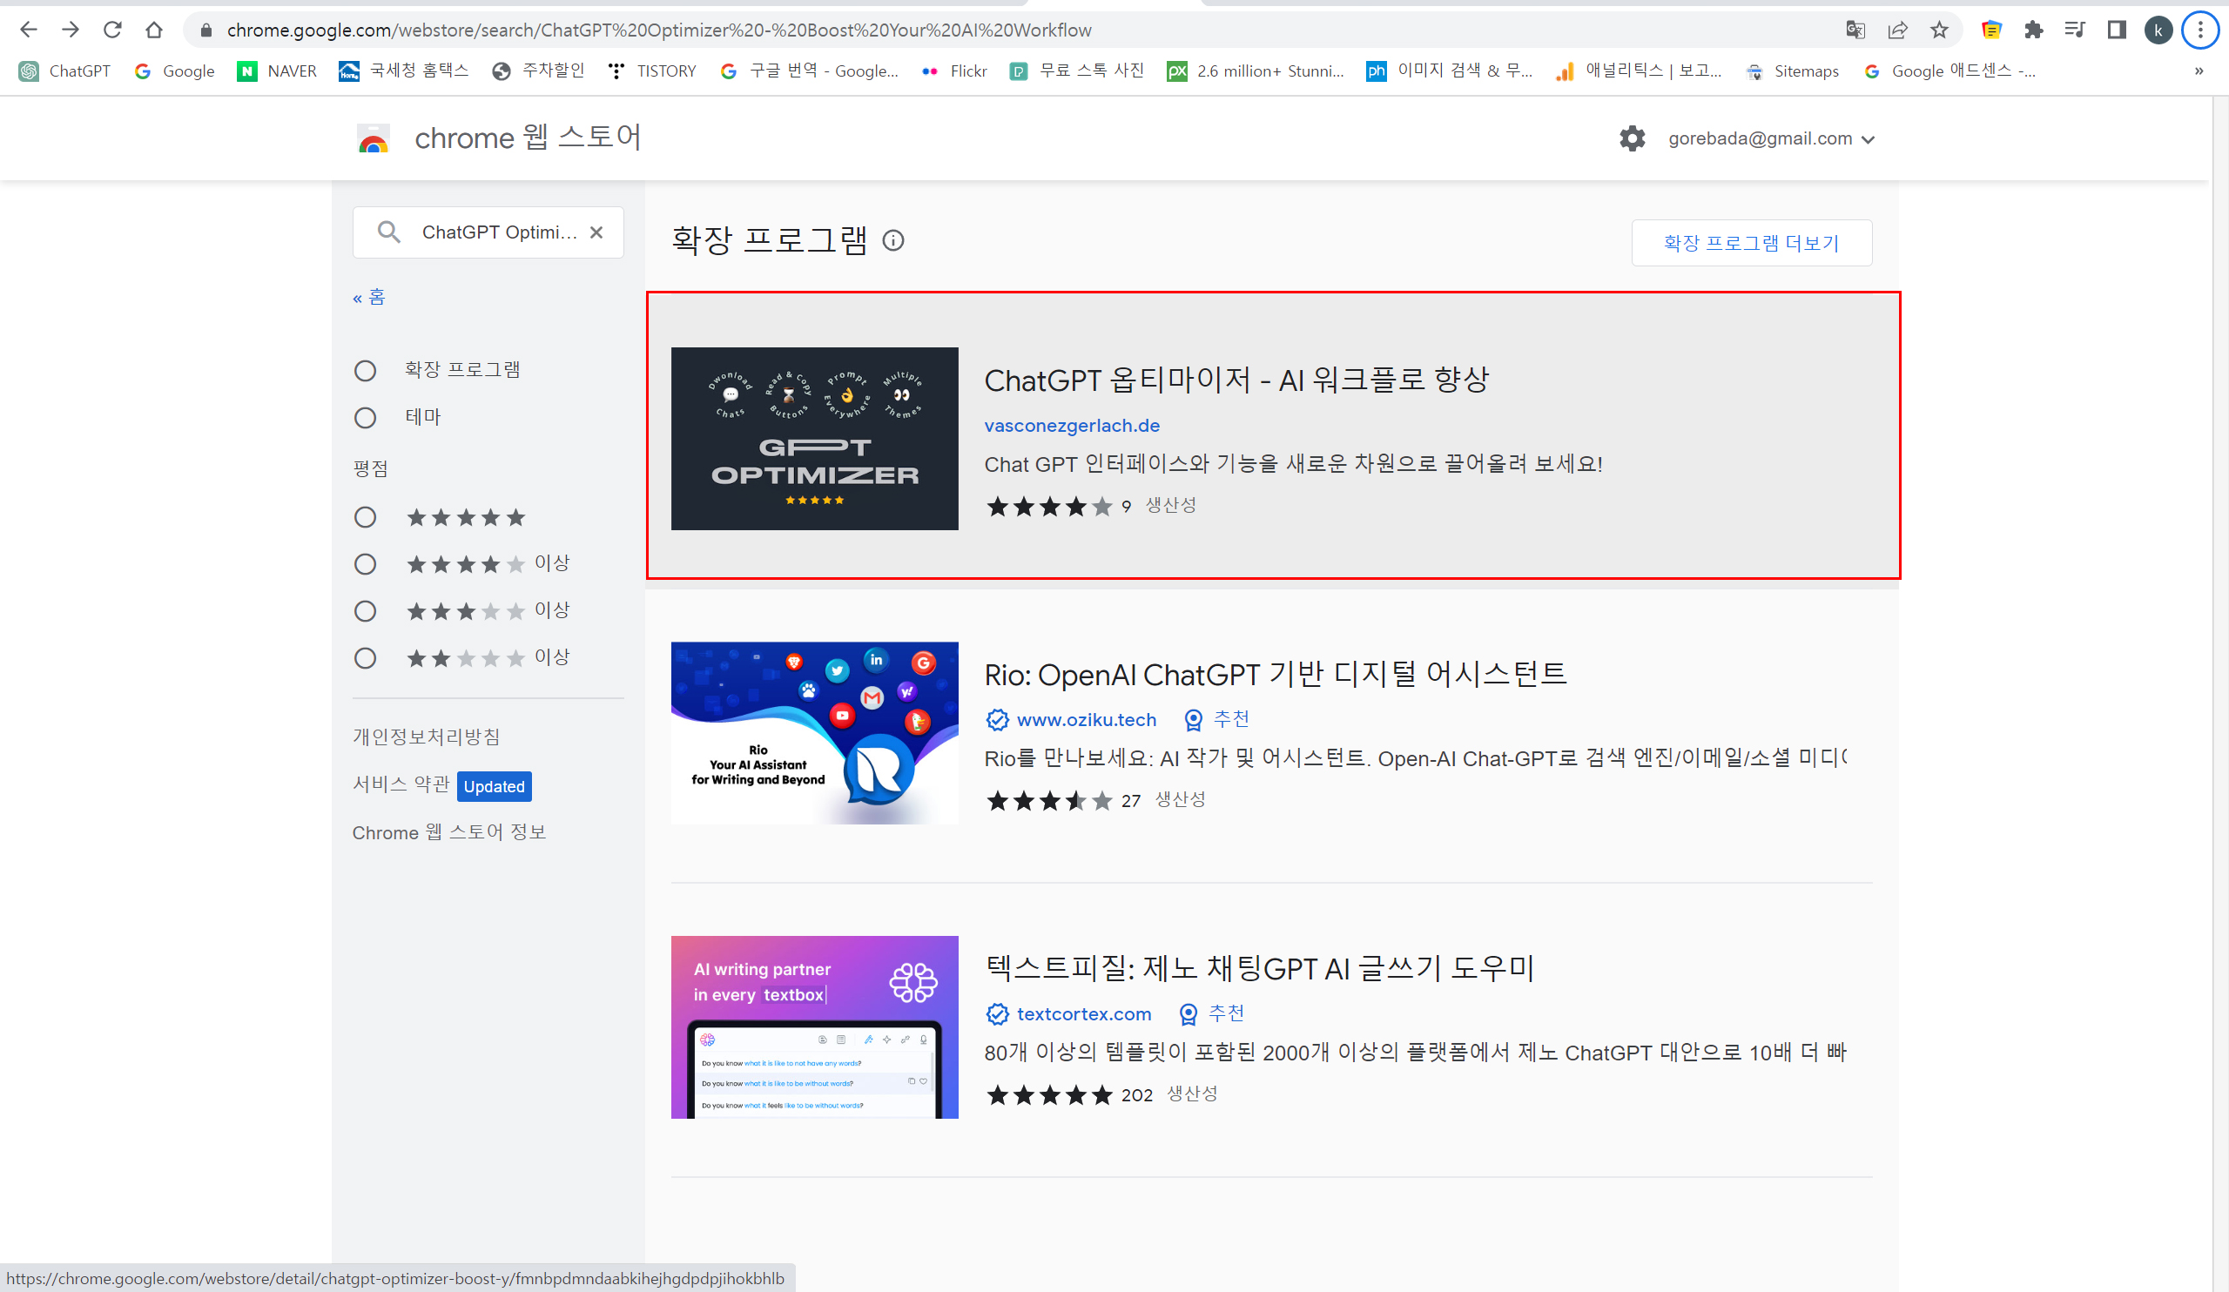Open the Google bookmark
The width and height of the screenshot is (2229, 1292).
pyautogui.click(x=174, y=71)
